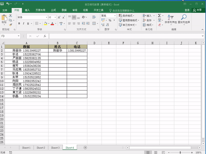Open the 文件 tab
The width and height of the screenshot is (206, 154).
(x=5, y=10)
